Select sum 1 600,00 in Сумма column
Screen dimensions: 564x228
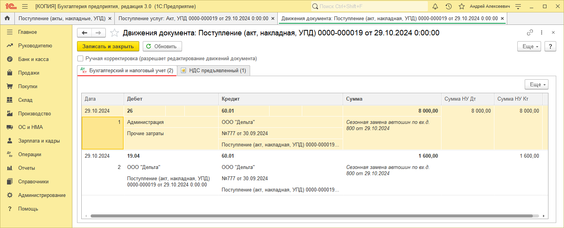click(392, 156)
